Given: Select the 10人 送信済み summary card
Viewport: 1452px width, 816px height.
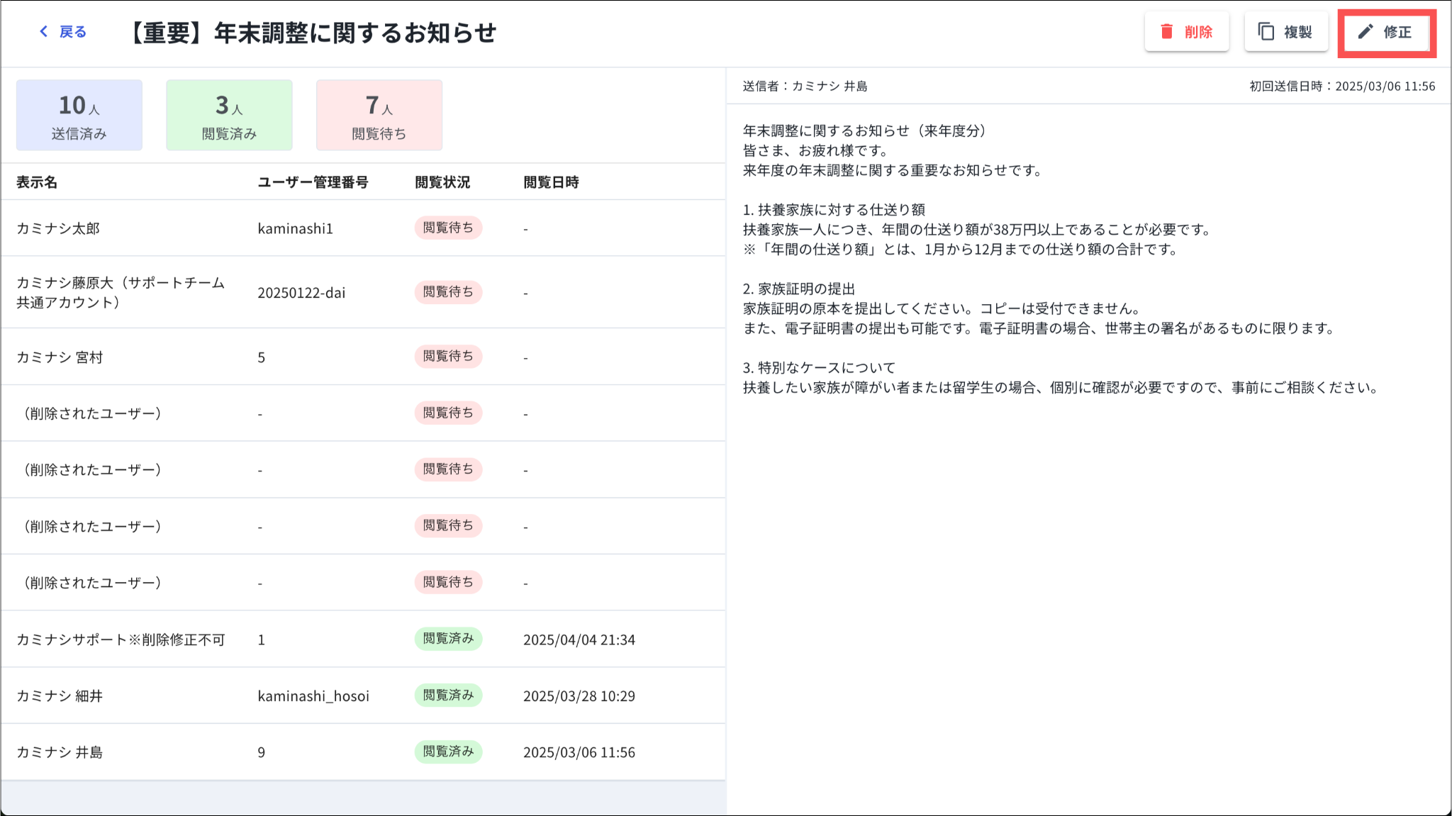Looking at the screenshot, I should click(79, 115).
